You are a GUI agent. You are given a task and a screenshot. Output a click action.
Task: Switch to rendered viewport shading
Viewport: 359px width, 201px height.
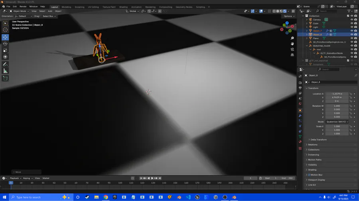tap(285, 11)
